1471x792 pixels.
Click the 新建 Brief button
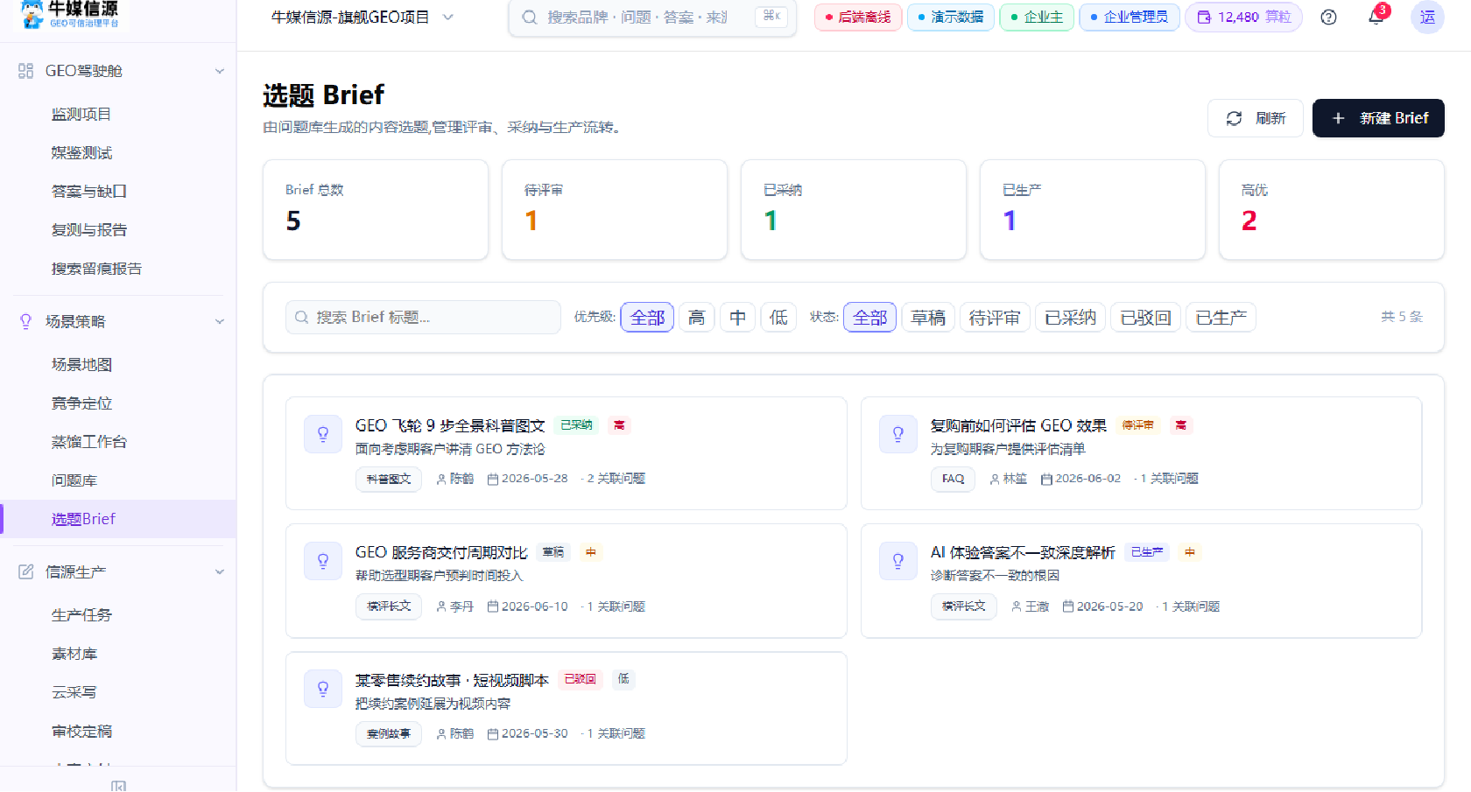click(x=1378, y=118)
